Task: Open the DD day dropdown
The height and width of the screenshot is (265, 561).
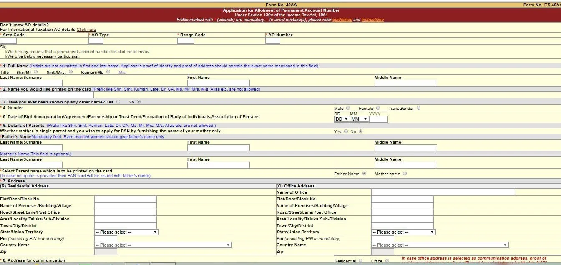Action: click(342, 119)
